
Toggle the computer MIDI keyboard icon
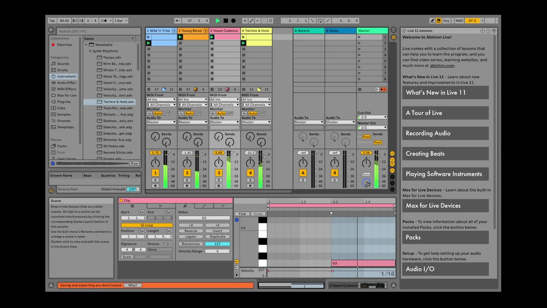click(438, 21)
